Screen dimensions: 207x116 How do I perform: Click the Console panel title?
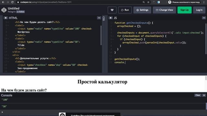click(6, 95)
